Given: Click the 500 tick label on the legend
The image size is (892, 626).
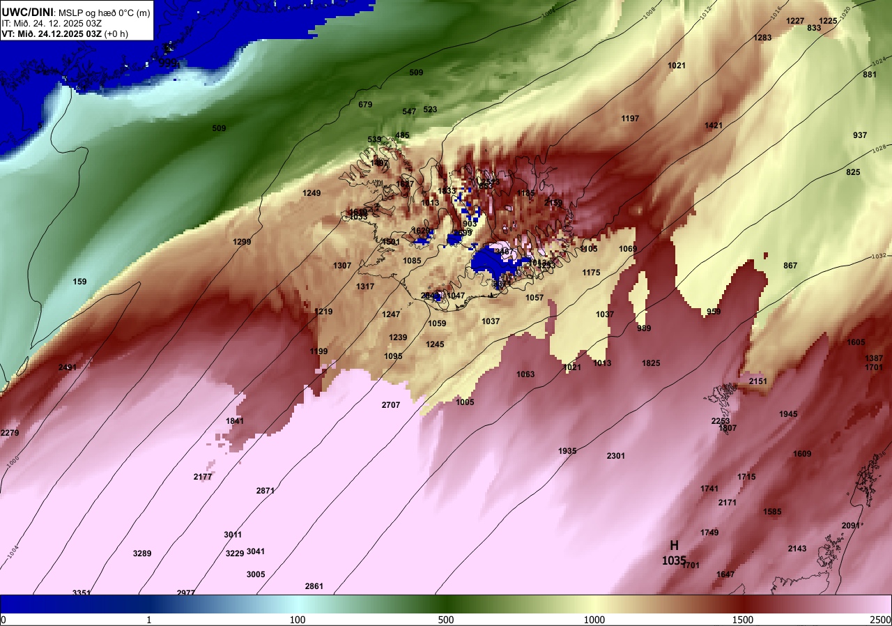Looking at the screenshot, I should coord(446,620).
